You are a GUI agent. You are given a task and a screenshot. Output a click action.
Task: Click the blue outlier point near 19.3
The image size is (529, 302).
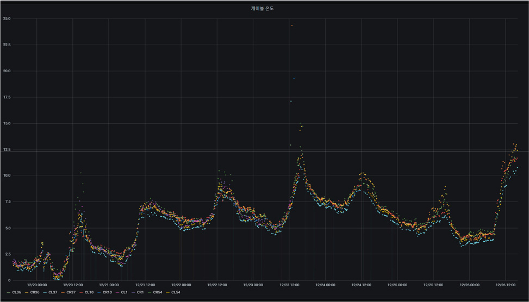[x=294, y=78]
